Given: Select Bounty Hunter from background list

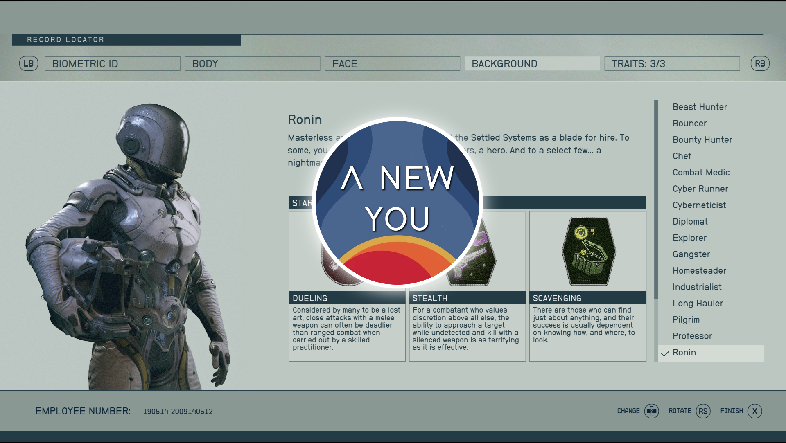Looking at the screenshot, I should pos(702,140).
